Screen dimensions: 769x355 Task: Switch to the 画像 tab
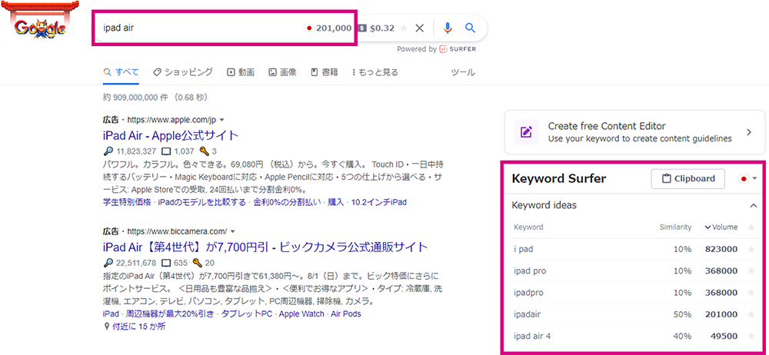tap(282, 72)
